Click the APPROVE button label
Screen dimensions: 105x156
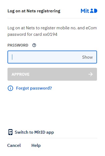[x=21, y=74]
